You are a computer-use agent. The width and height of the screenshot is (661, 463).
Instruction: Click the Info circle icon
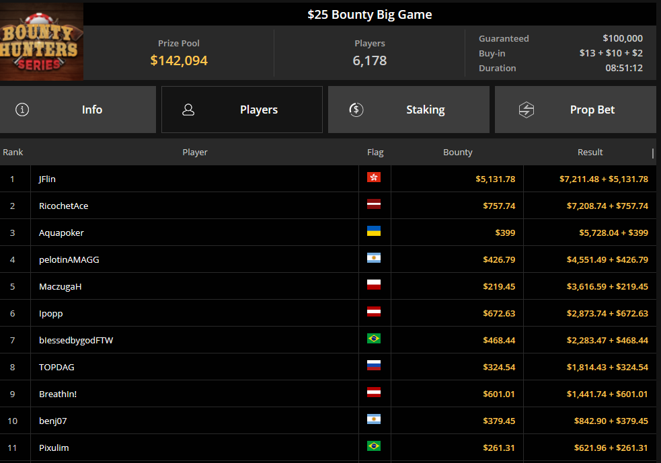click(x=22, y=110)
